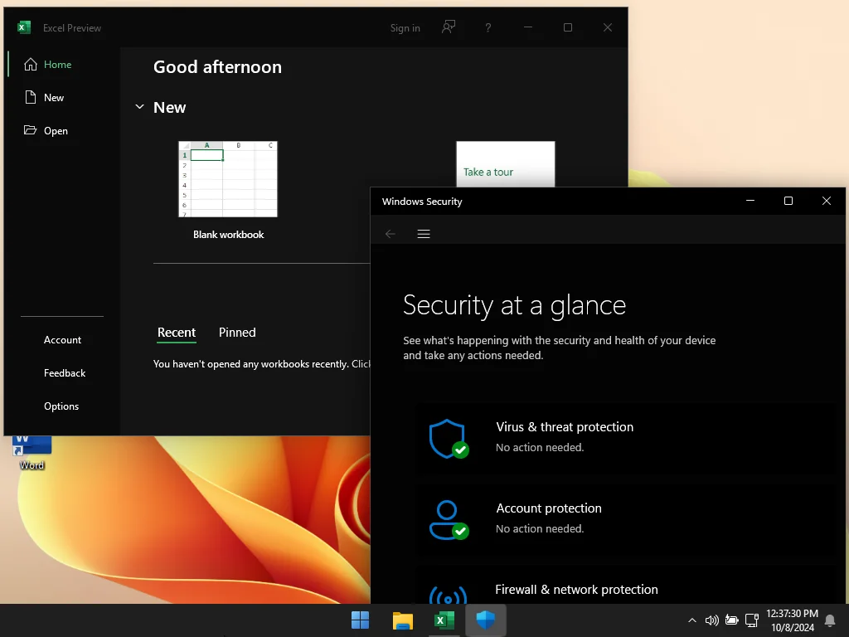Open Virus & threat protection title
The width and height of the screenshot is (849, 637).
[x=565, y=427]
